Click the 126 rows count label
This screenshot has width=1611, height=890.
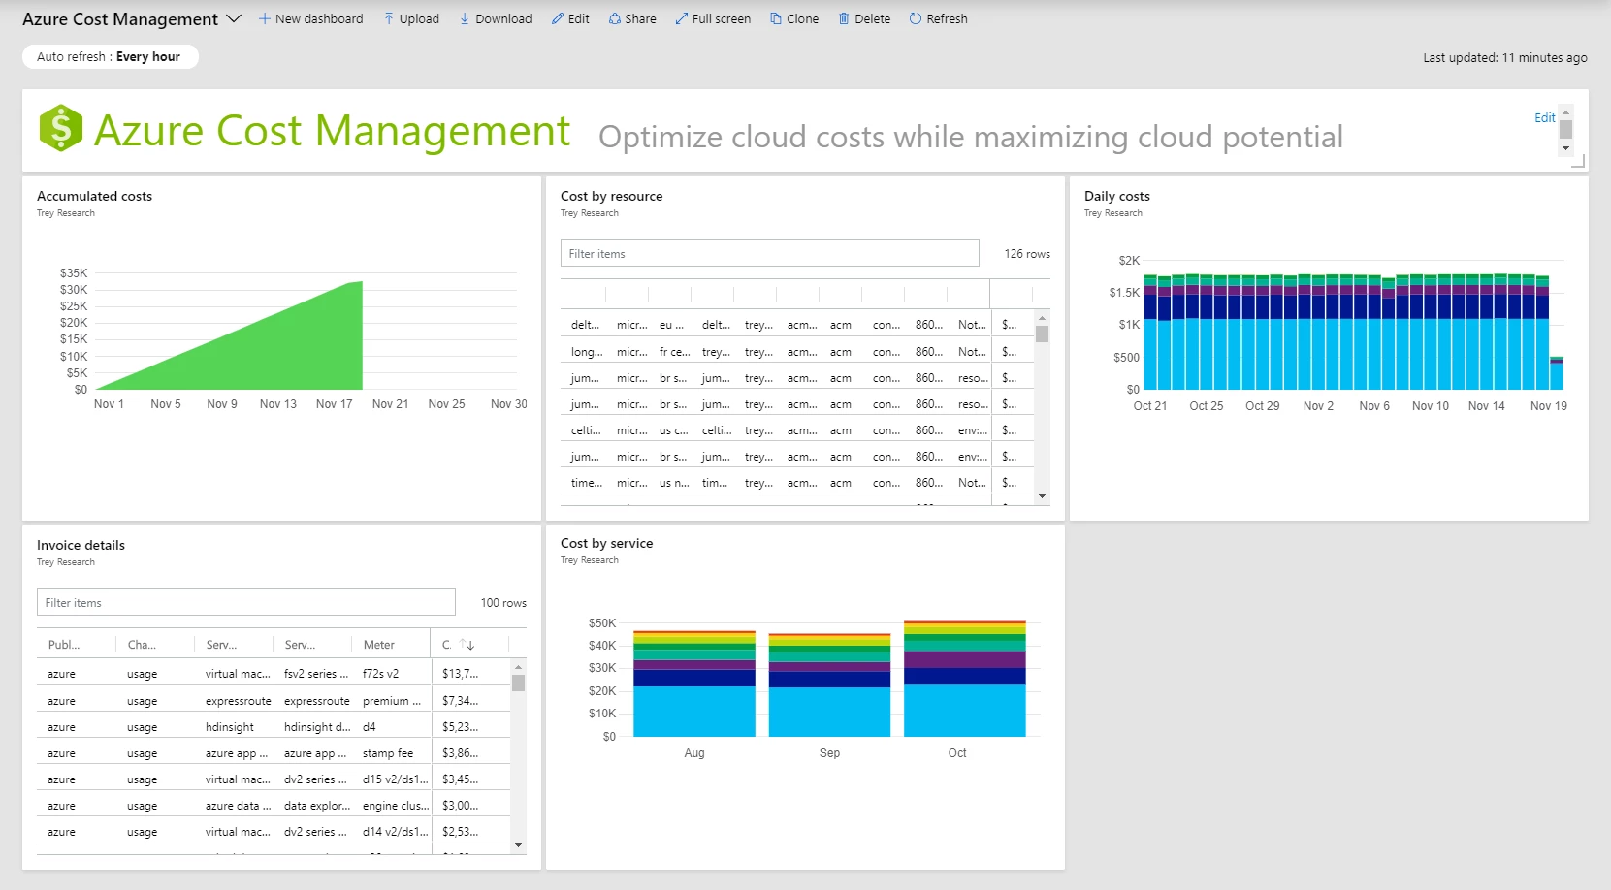(1027, 253)
